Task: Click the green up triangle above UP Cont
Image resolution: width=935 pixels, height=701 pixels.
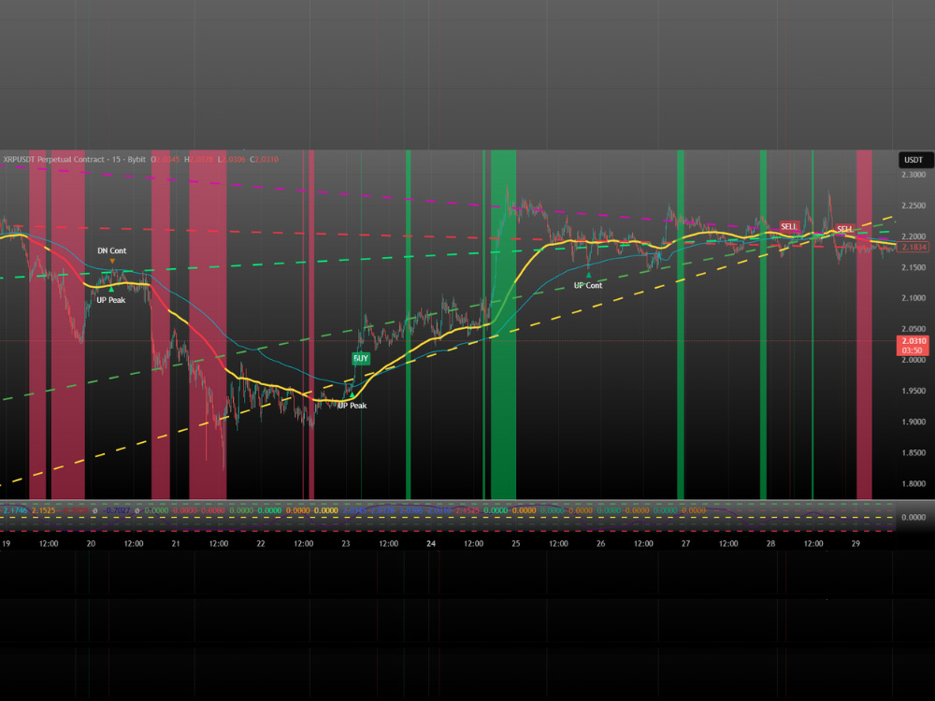Action: point(588,276)
